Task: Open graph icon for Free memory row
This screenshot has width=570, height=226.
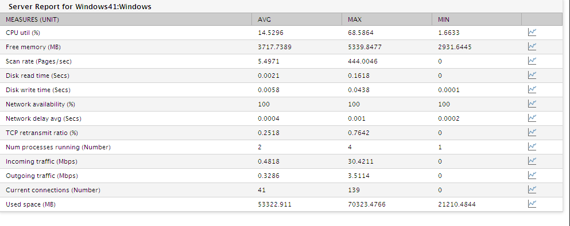Action: (532, 47)
